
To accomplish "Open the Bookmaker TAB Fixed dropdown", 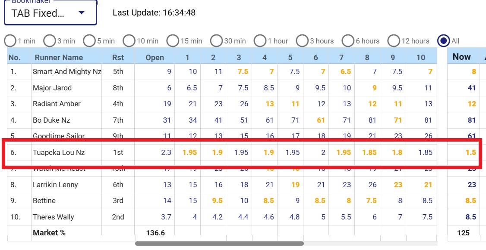I will coord(50,13).
